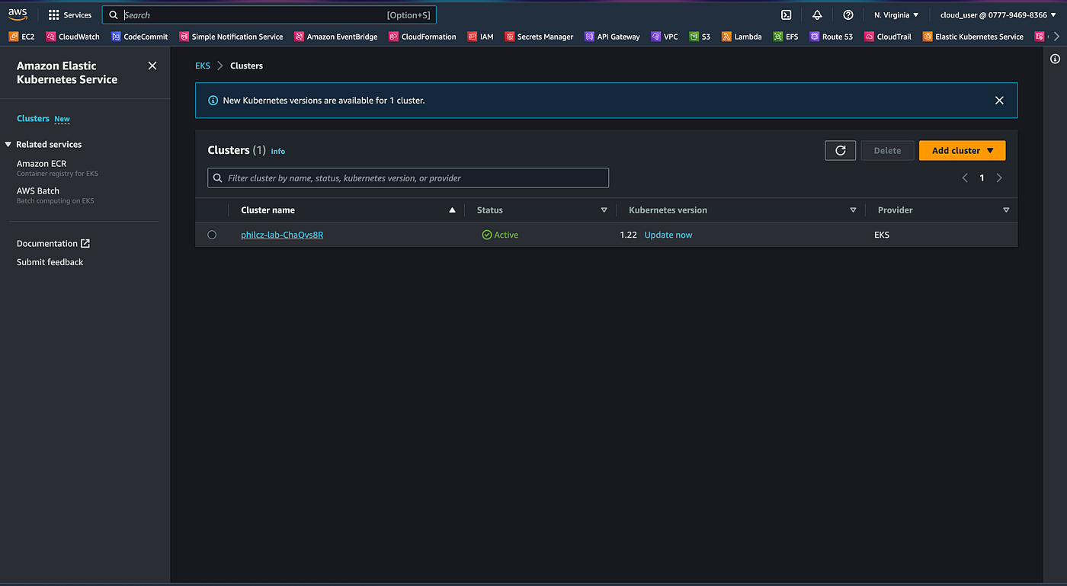Image resolution: width=1067 pixels, height=586 pixels.
Task: Open S3 bookmark shortcut
Action: pos(700,37)
